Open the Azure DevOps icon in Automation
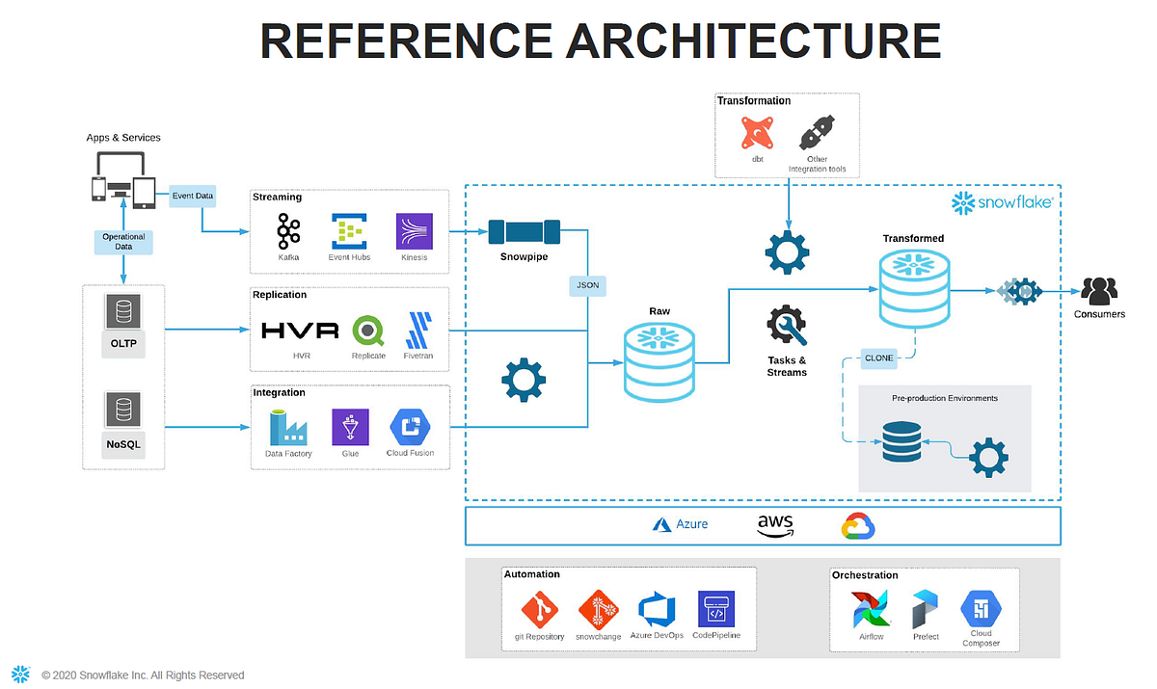 657,607
